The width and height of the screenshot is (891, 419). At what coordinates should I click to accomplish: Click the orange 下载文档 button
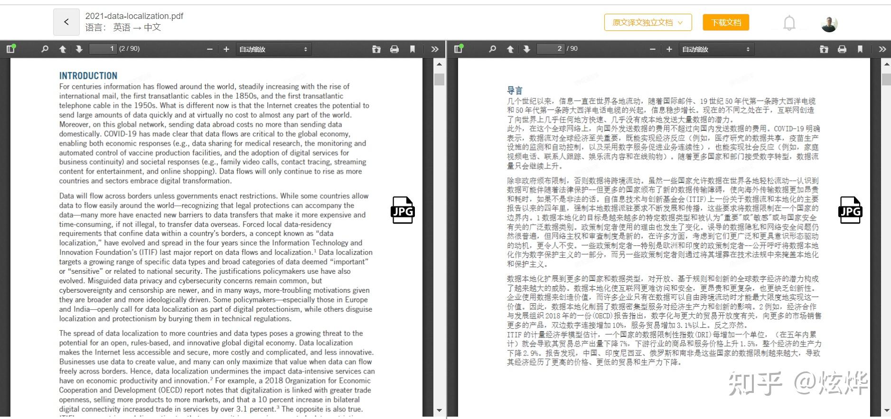[726, 22]
